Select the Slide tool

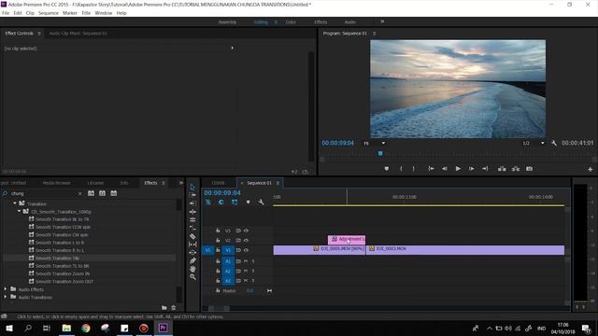point(192,253)
